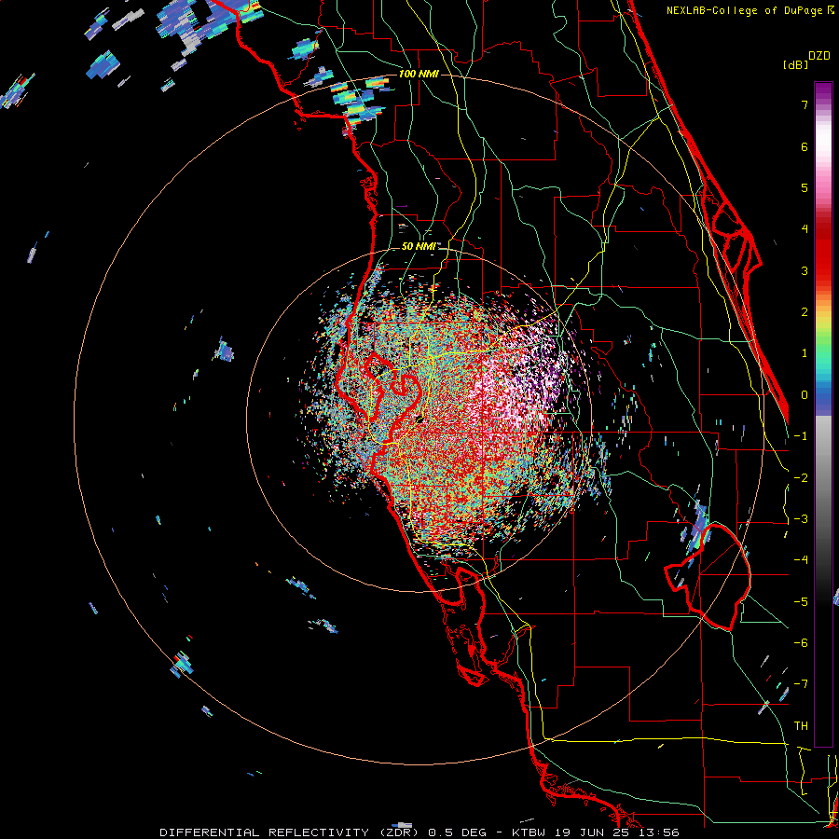Click the color bar value -6
Viewport: 839px width, 839px height.
[801, 643]
